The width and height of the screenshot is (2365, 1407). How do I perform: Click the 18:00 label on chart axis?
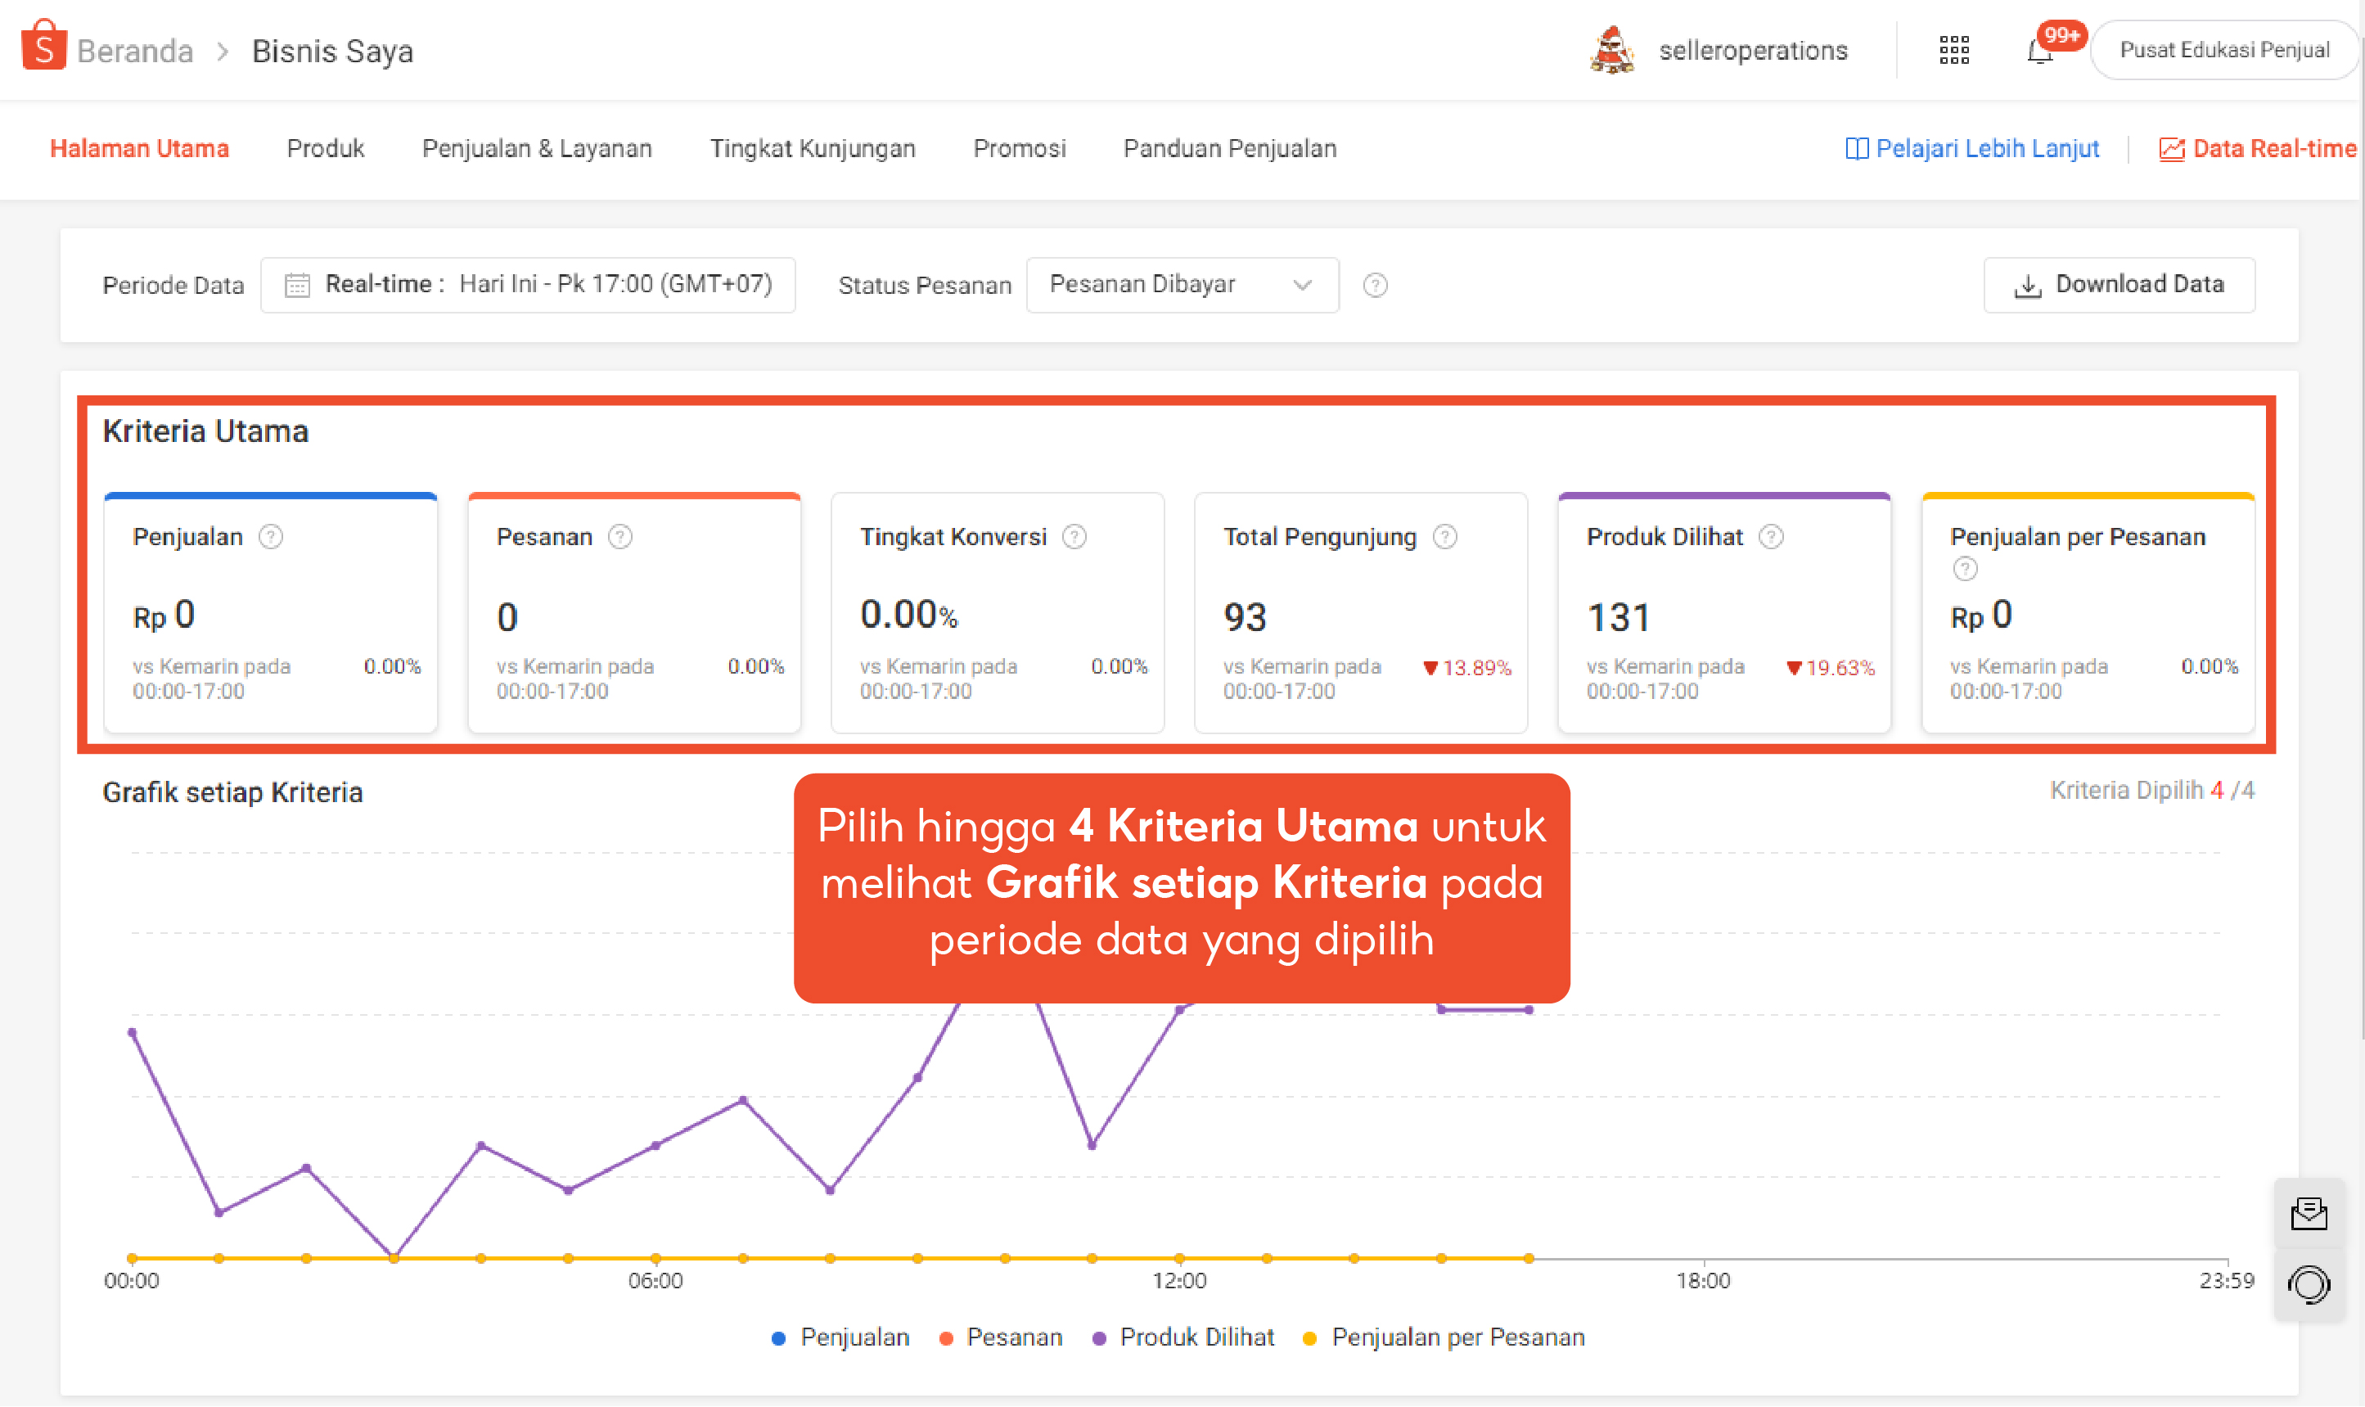pos(1702,1280)
